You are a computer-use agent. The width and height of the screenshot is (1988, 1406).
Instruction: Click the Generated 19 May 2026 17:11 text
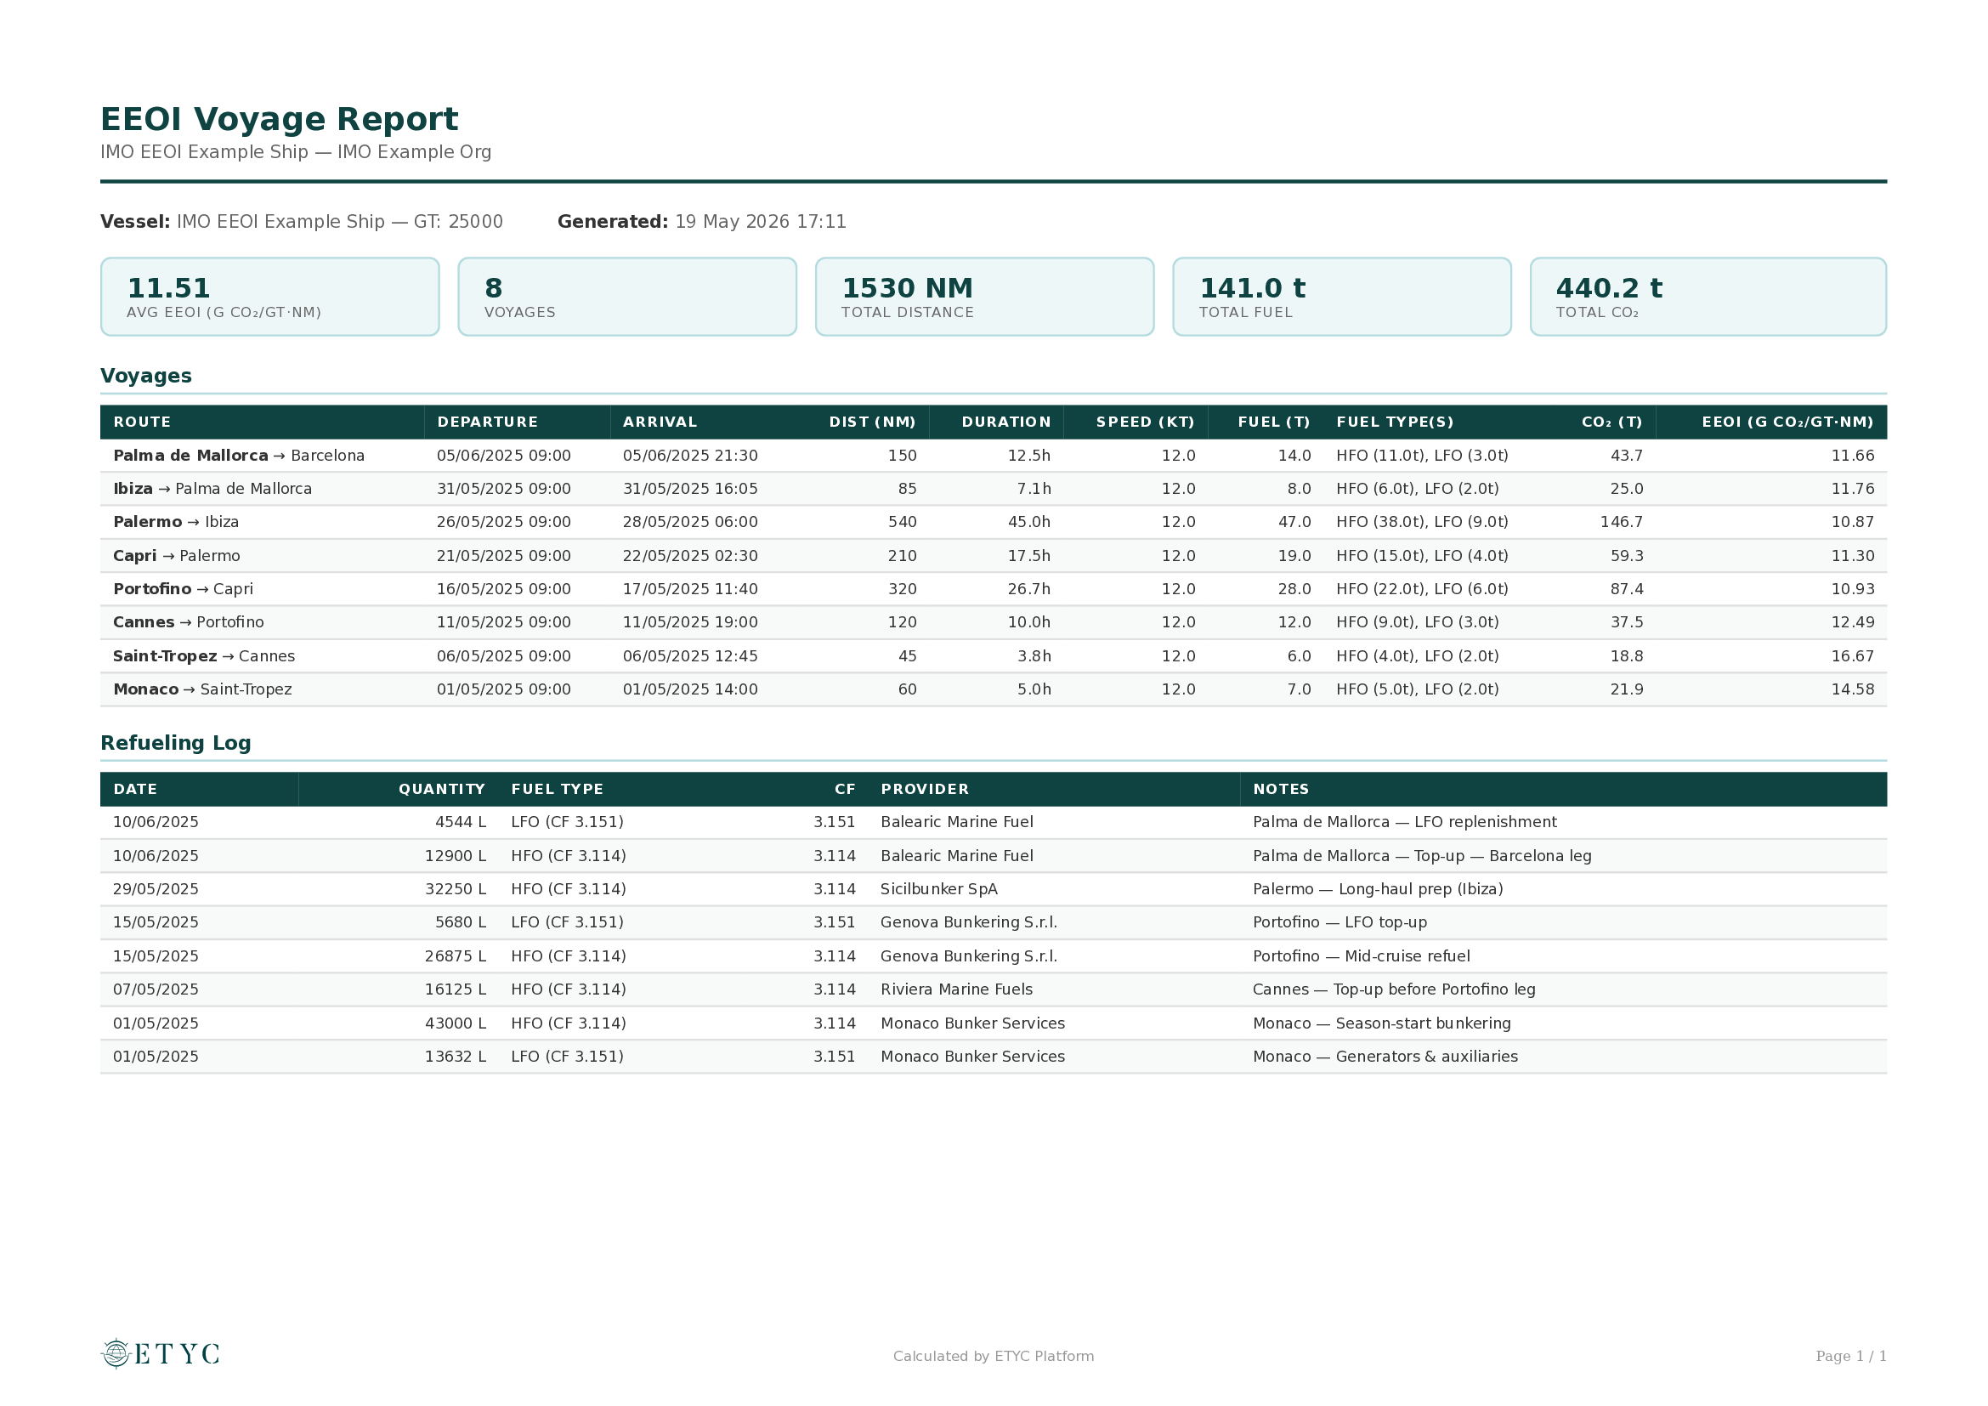(702, 222)
